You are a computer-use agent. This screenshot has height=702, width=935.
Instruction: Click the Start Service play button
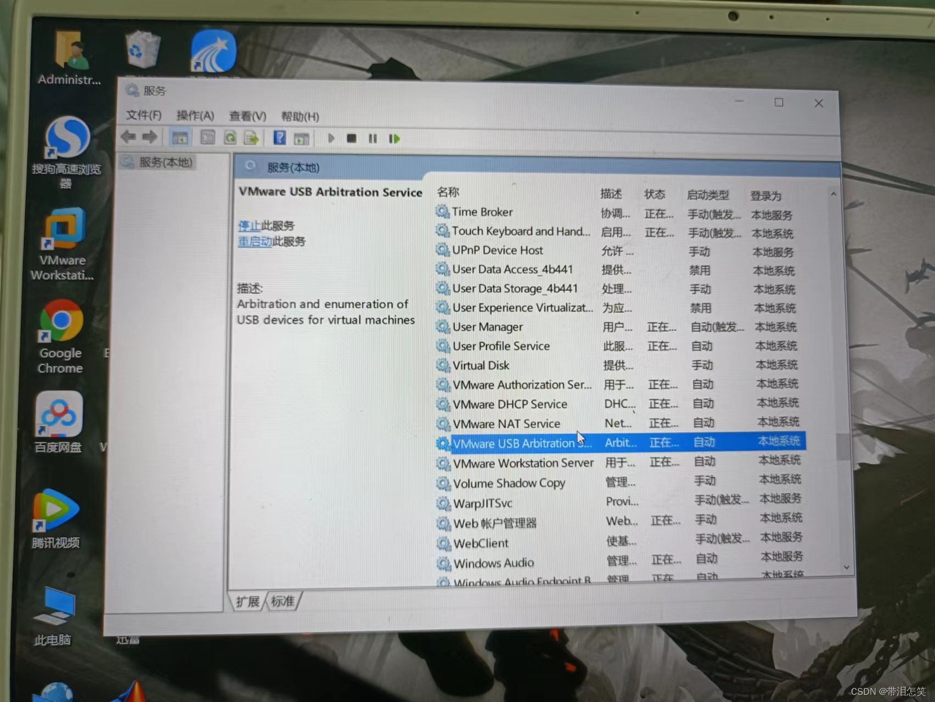point(331,138)
